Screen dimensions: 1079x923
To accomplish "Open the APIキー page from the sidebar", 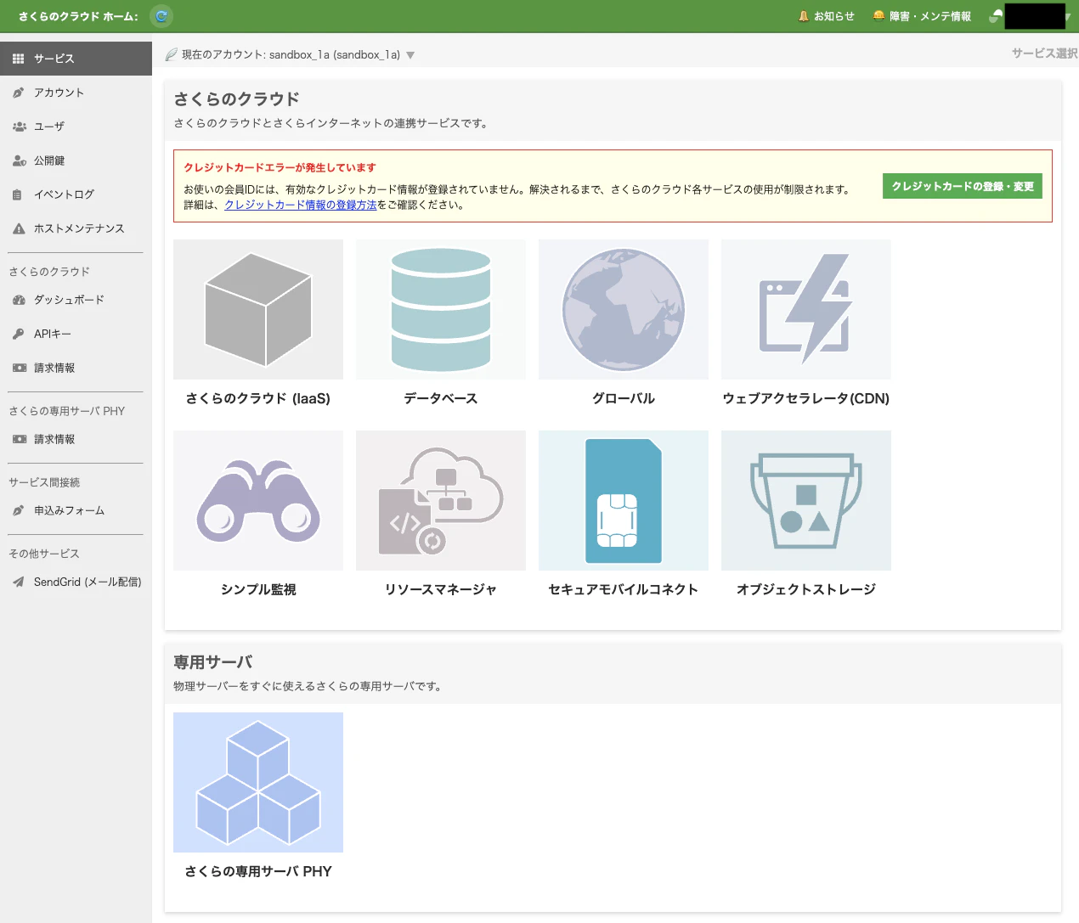I will click(19, 333).
